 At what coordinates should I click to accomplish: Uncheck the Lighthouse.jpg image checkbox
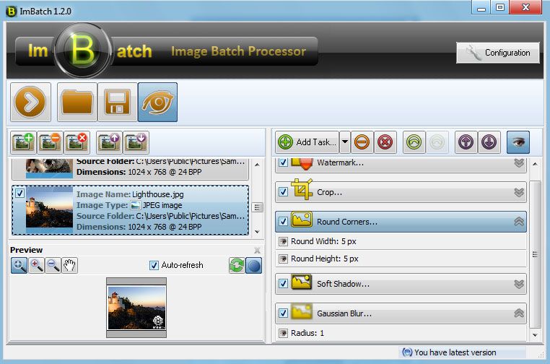[x=19, y=193]
